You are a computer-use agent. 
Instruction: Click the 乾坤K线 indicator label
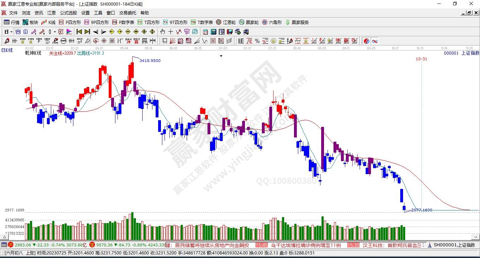point(33,53)
